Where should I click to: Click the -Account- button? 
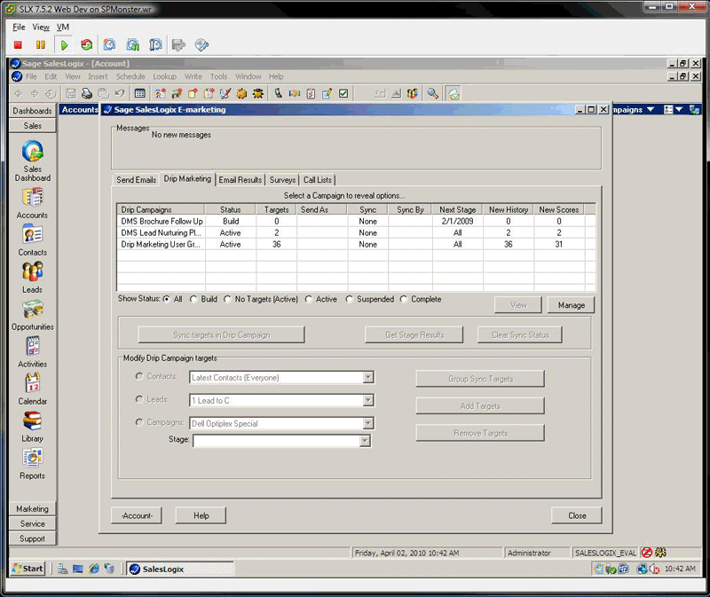[x=137, y=515]
